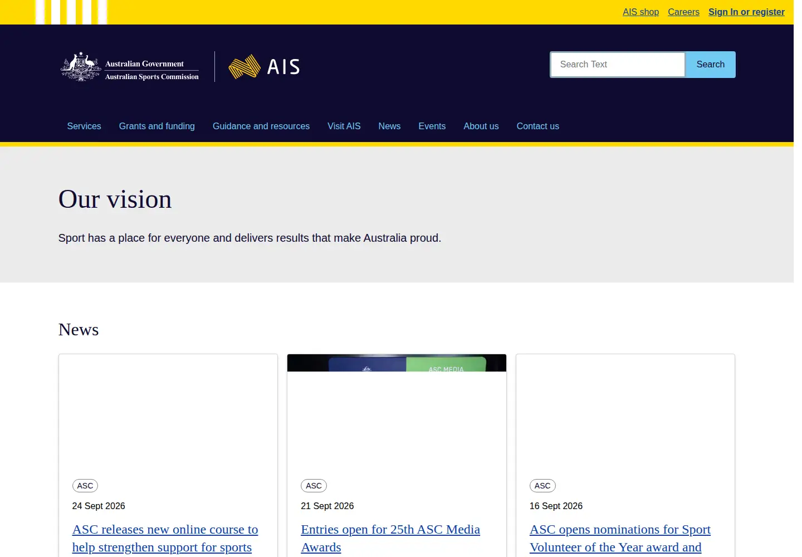
Task: Click the date '21 Sept 2026'
Action: 327,506
